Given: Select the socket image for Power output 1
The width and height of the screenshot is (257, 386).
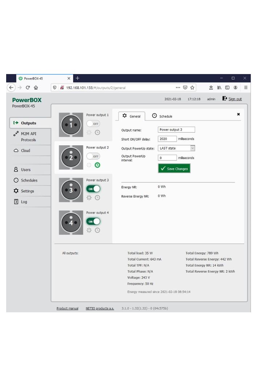Looking at the screenshot, I should [x=71, y=125].
